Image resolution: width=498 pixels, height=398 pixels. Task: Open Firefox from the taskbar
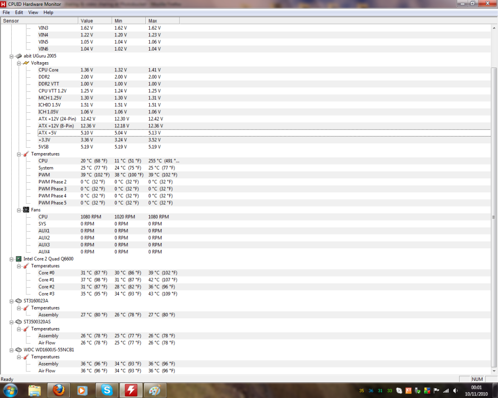(x=58, y=390)
